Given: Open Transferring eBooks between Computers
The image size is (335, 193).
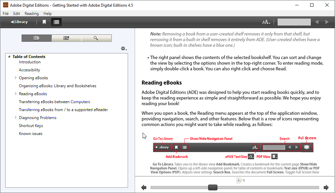Looking at the screenshot, I should coord(54,102).
